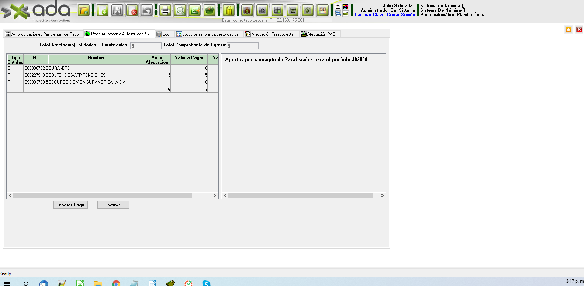Image resolution: width=584 pixels, height=286 pixels.
Task: Click the green refresh-arrow icon beside the cart
Action: [x=308, y=10]
